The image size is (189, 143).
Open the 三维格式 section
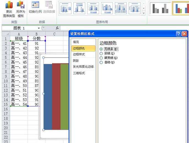tap(83, 73)
